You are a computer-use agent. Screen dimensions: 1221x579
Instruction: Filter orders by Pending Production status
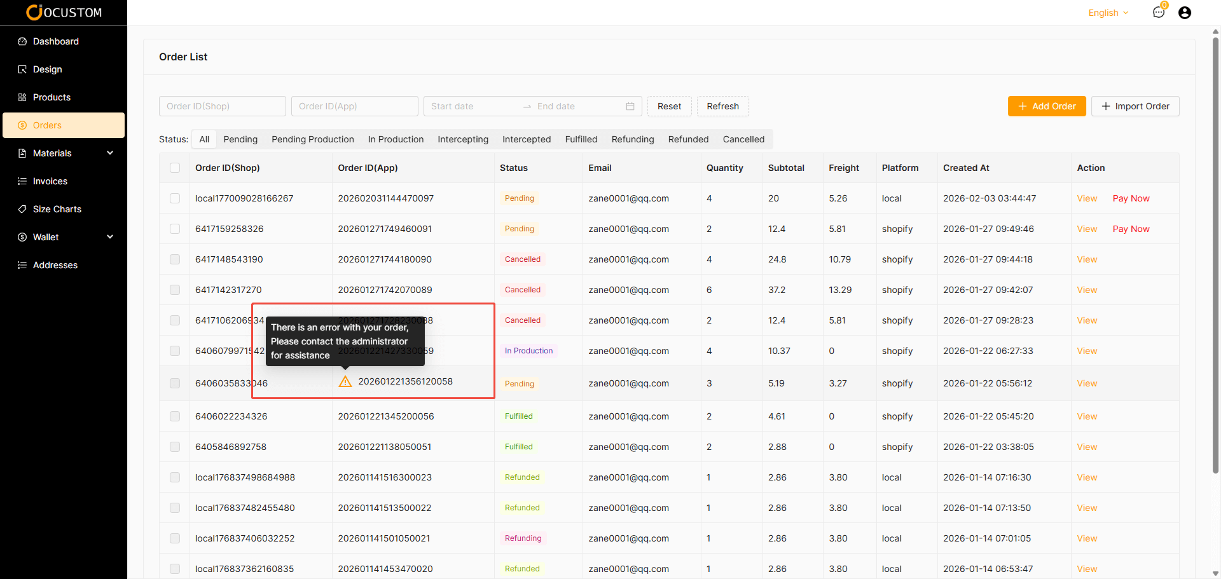[313, 139]
